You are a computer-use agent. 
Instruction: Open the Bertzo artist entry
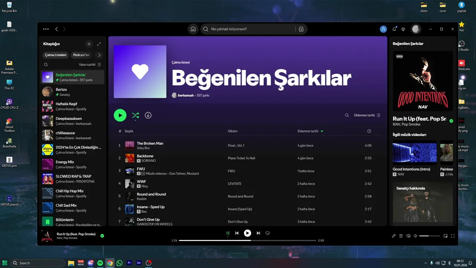click(x=73, y=92)
